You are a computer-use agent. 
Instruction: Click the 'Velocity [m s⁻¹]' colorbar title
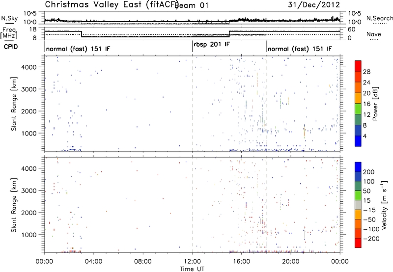(x=384, y=205)
